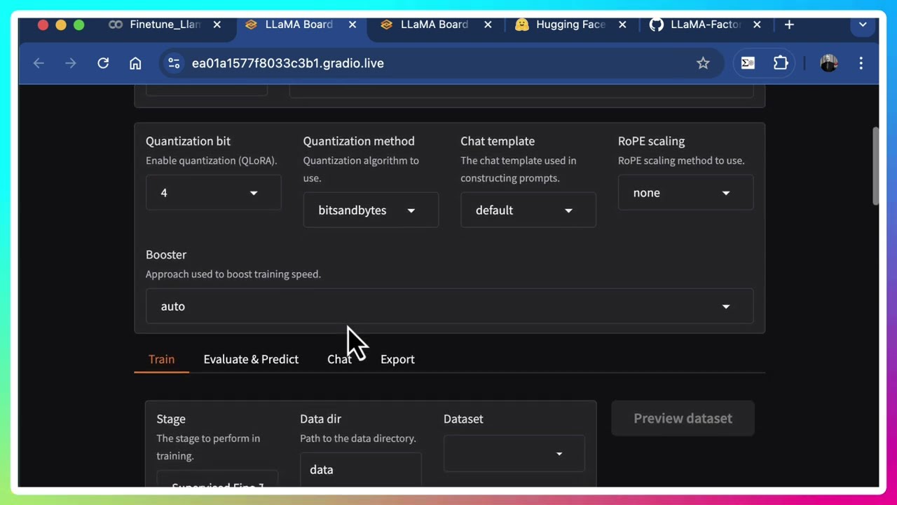The height and width of the screenshot is (505, 897).
Task: Open the Stage dropdown
Action: point(217,480)
